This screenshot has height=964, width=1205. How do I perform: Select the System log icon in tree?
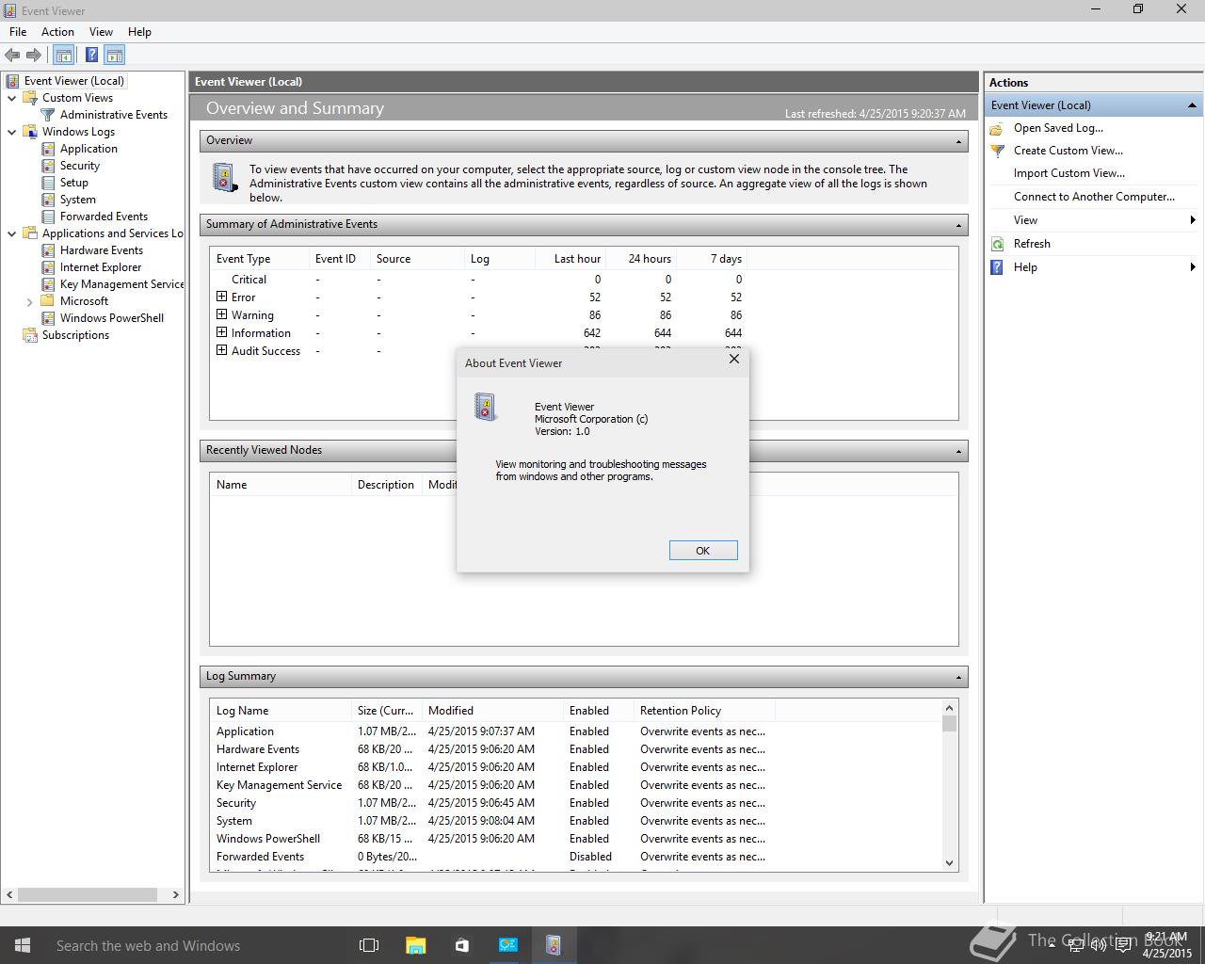[49, 200]
